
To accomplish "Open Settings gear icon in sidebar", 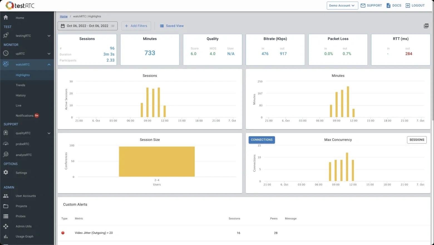I will coord(6,173).
